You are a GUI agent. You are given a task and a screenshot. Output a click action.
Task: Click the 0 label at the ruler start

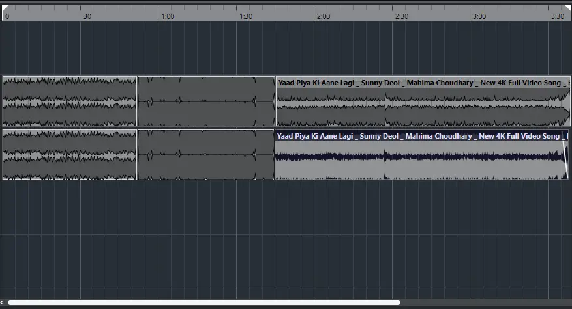pyautogui.click(x=7, y=16)
